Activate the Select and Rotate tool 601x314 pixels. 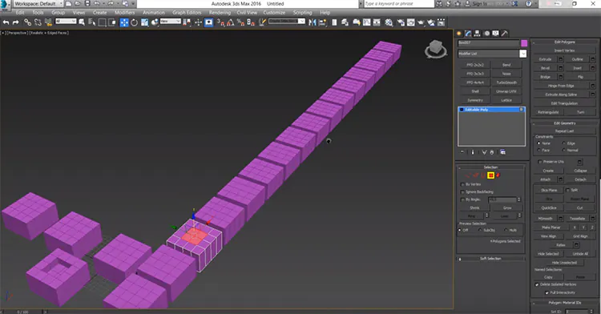pos(134,22)
